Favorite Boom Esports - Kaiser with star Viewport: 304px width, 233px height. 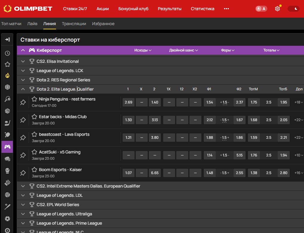pos(34,170)
